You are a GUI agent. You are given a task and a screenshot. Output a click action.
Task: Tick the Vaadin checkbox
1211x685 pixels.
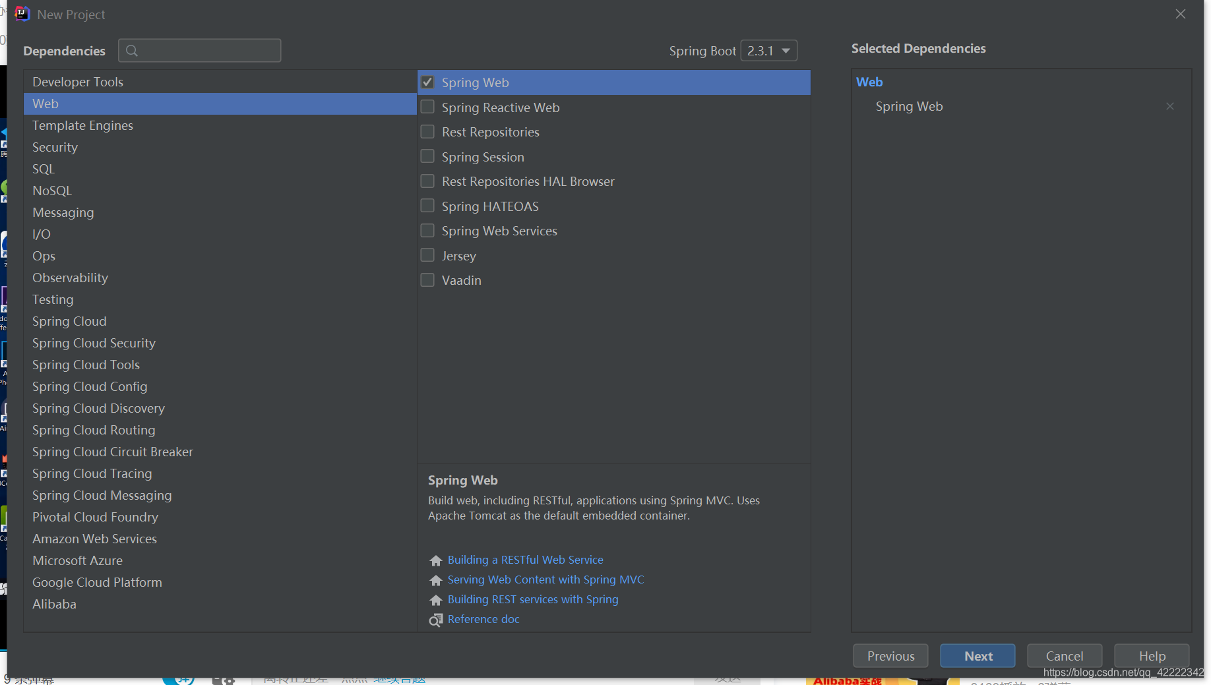pyautogui.click(x=427, y=280)
